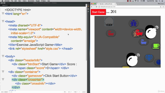Reload the Chrome page
This screenshot has width=165, height=93.
(x=96, y=7)
